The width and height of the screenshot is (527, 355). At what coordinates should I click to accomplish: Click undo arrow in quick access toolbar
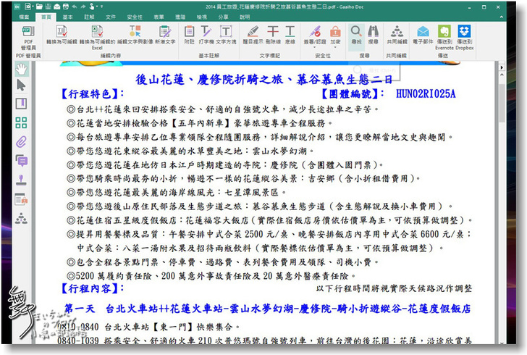(75, 7)
